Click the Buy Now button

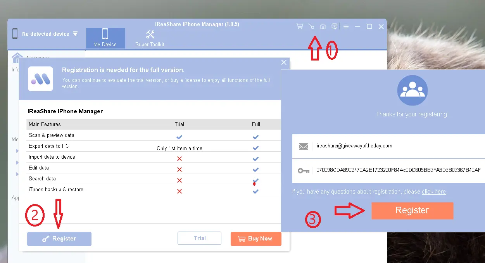coord(256,239)
